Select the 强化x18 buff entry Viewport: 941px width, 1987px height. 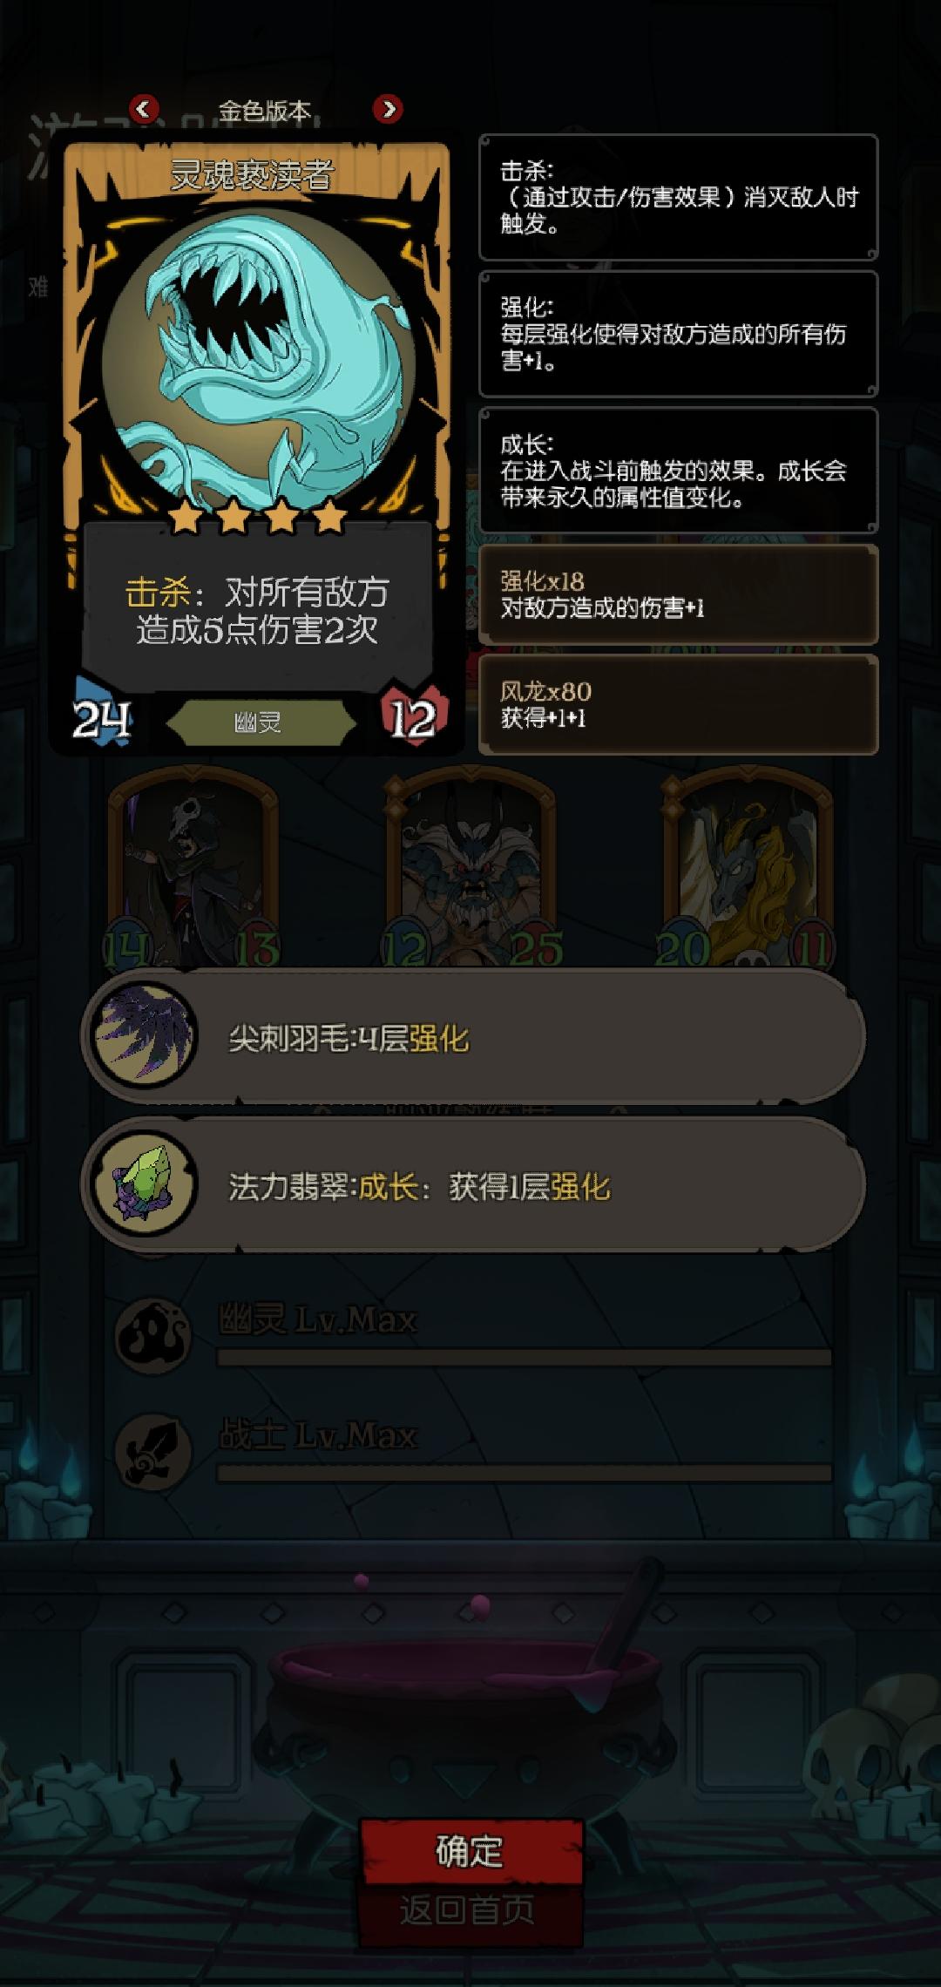click(679, 593)
